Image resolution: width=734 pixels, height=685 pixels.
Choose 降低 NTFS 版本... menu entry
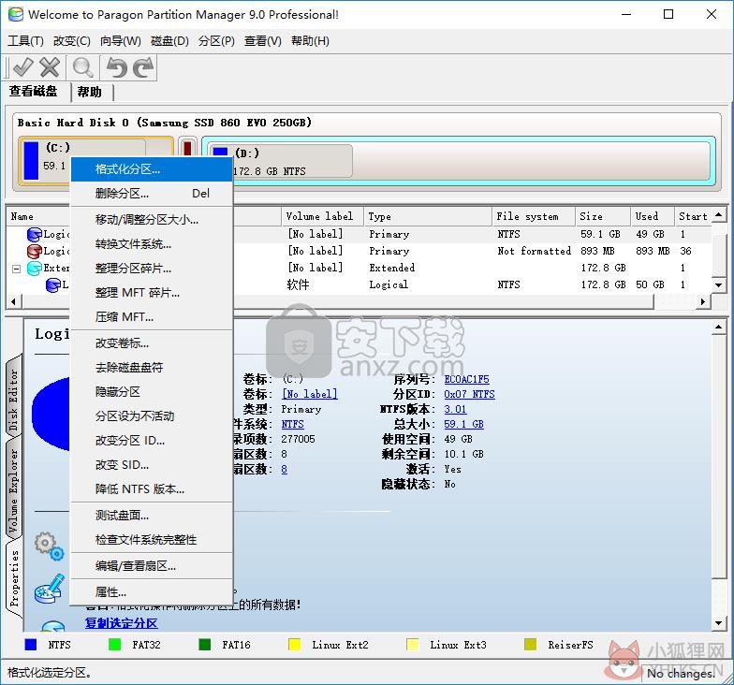tap(152, 488)
